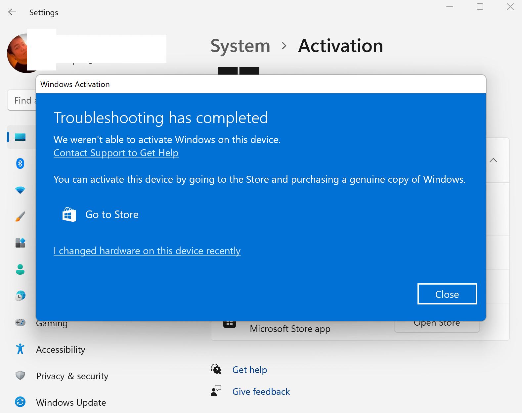Open Accessibility settings

click(x=61, y=349)
